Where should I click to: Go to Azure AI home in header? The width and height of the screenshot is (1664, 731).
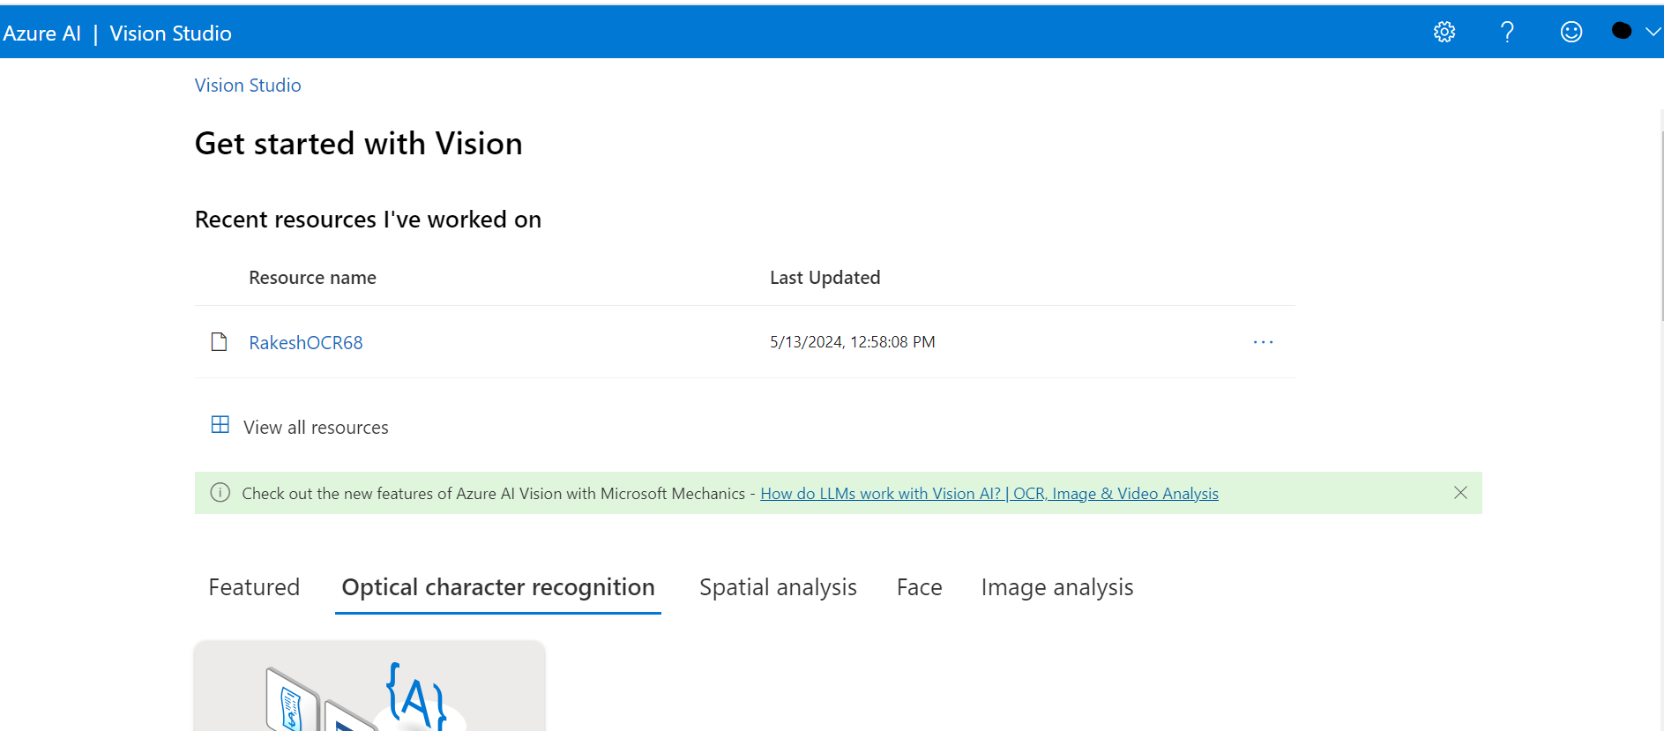click(x=41, y=34)
